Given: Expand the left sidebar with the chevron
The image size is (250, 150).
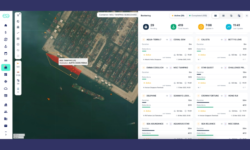Looking at the screenshot, I should [6, 134].
